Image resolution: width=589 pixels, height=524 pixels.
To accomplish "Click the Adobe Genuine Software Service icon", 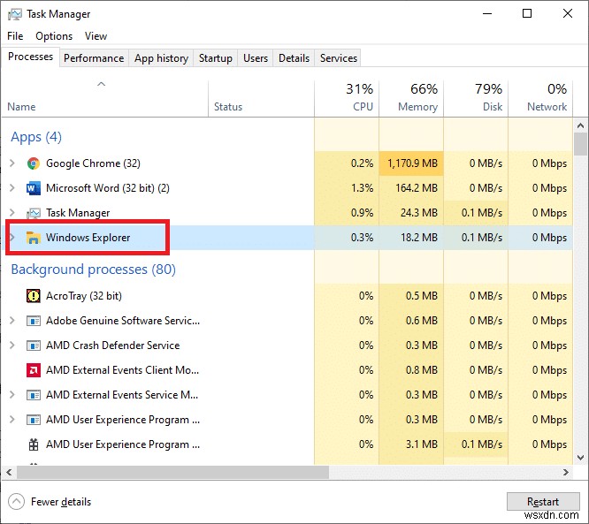I will coord(34,321).
